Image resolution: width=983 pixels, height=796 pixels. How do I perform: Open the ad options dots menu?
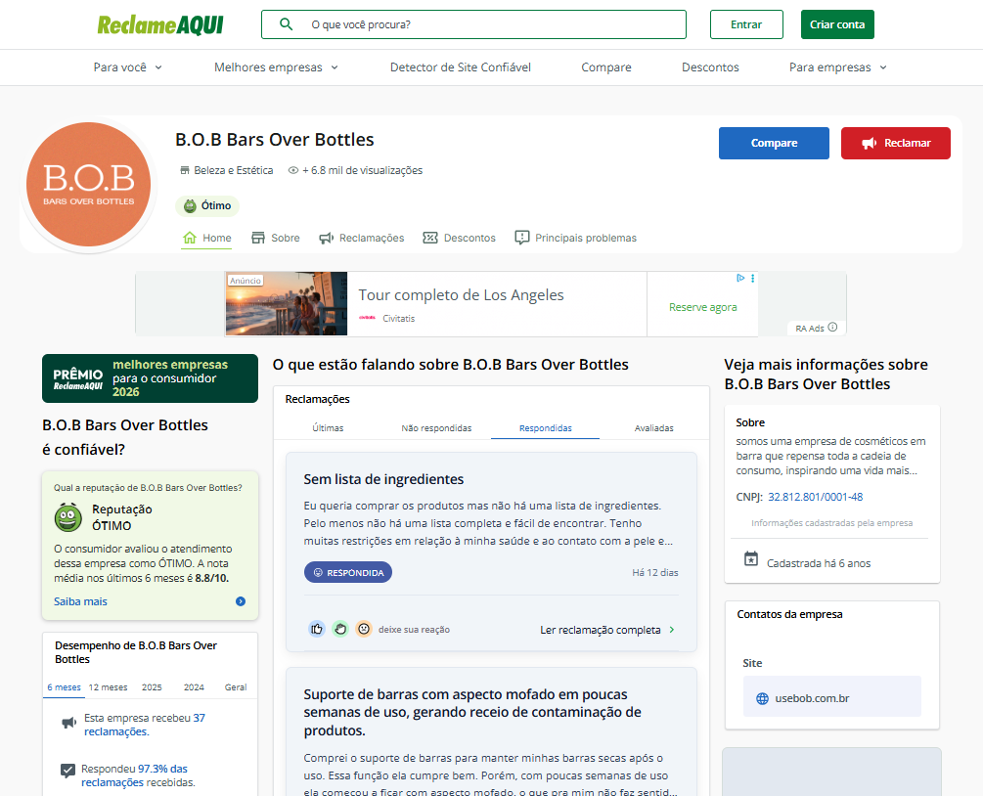pos(752,278)
